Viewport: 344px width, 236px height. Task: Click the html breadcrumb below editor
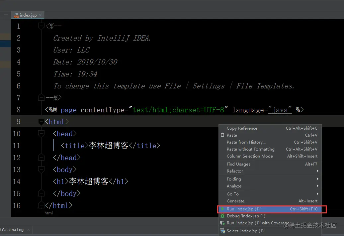coord(48,213)
